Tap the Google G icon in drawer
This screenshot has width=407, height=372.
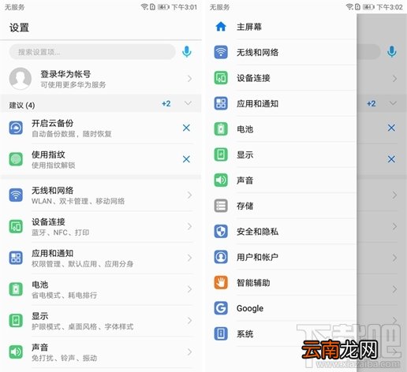pos(221,308)
